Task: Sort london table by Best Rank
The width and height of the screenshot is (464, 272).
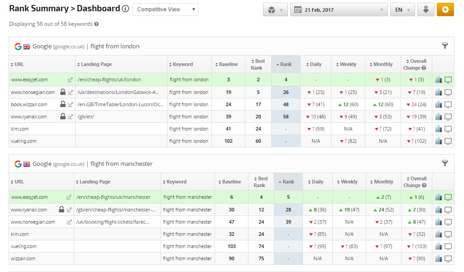Action: pyautogui.click(x=258, y=64)
